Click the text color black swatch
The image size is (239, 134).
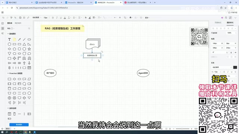(235, 67)
